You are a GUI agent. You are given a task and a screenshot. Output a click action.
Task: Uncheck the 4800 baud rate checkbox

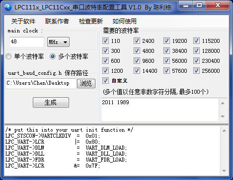137,51
